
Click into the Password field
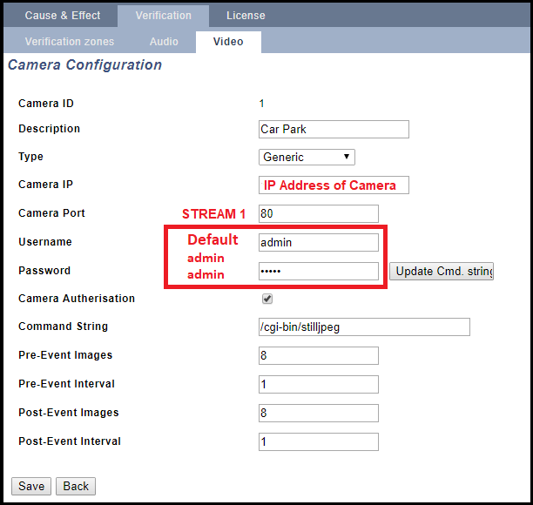(318, 271)
